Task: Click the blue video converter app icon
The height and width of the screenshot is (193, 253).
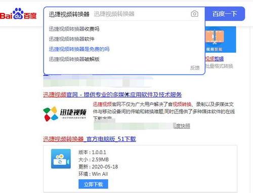Action: click(61, 159)
